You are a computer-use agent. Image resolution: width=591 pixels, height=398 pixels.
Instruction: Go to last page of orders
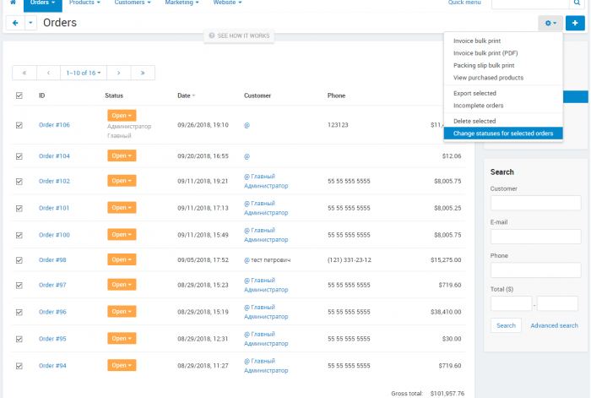click(143, 73)
